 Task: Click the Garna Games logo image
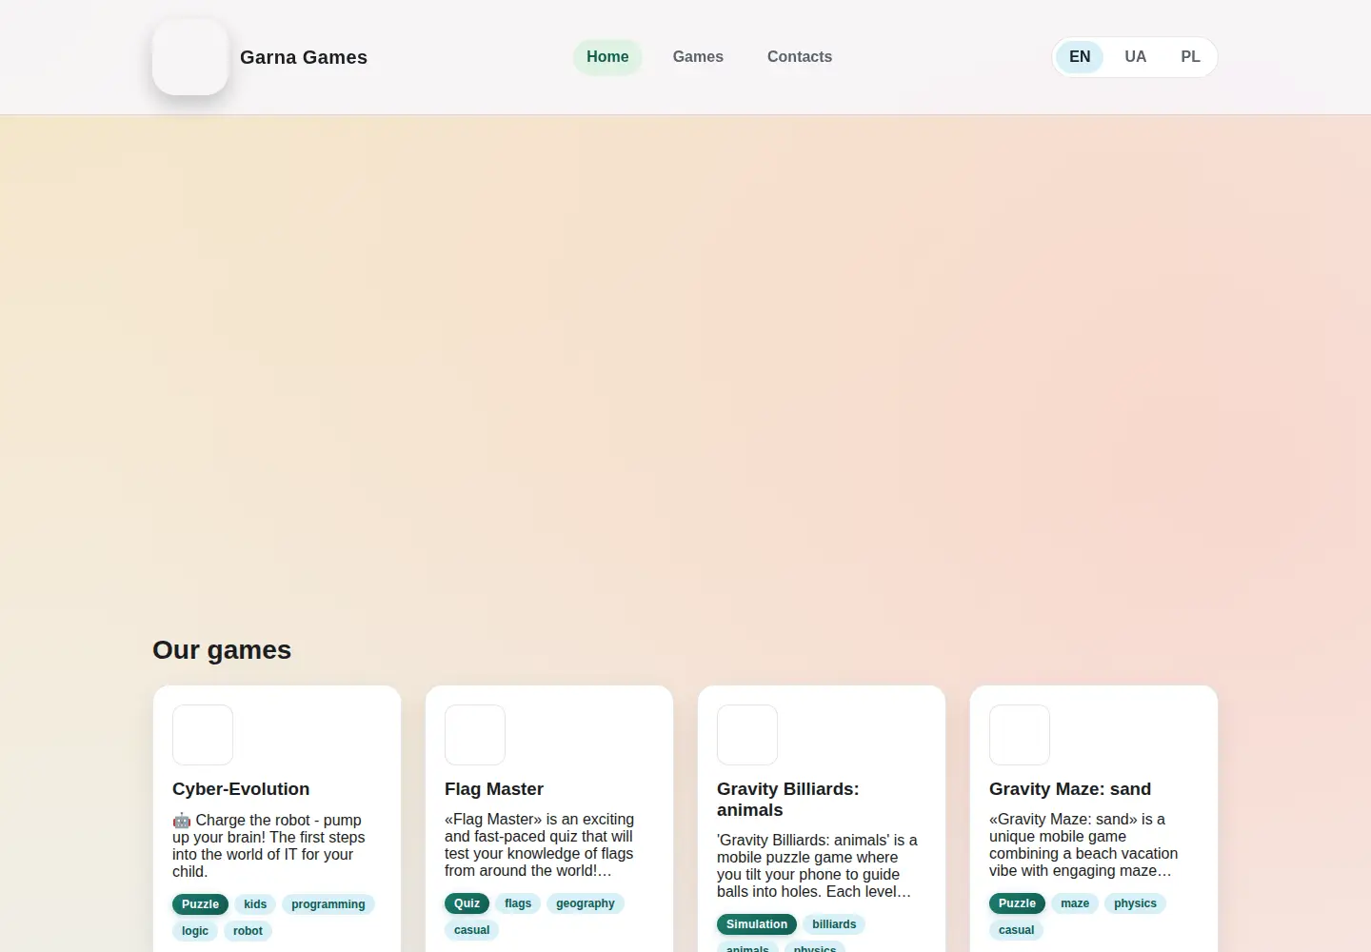tap(190, 57)
